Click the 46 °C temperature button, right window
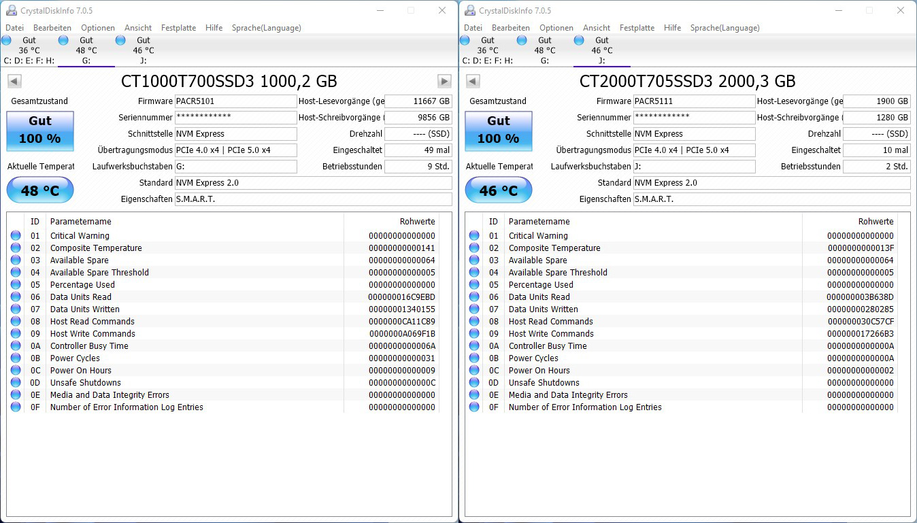917x523 pixels. [499, 190]
